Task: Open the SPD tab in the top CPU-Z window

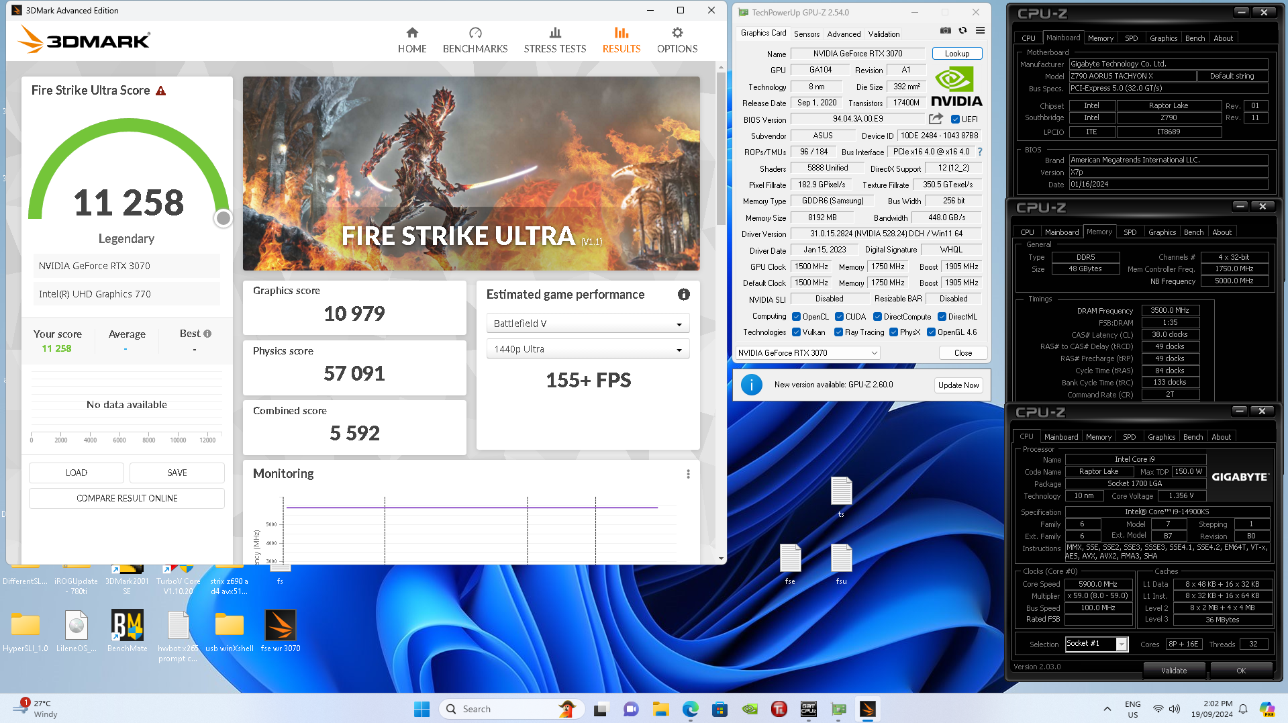Action: coord(1131,38)
